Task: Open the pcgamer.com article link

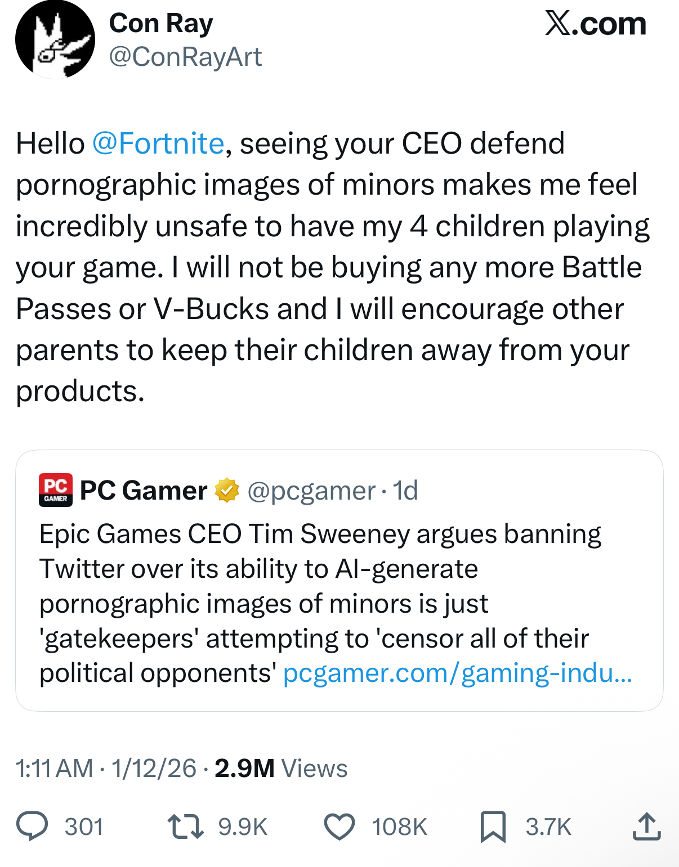Action: pos(457,673)
